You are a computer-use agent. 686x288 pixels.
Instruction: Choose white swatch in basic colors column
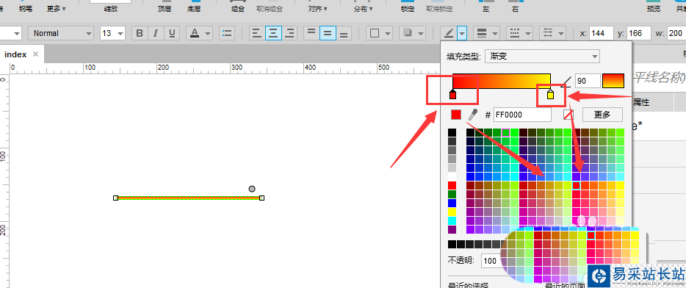click(x=452, y=176)
